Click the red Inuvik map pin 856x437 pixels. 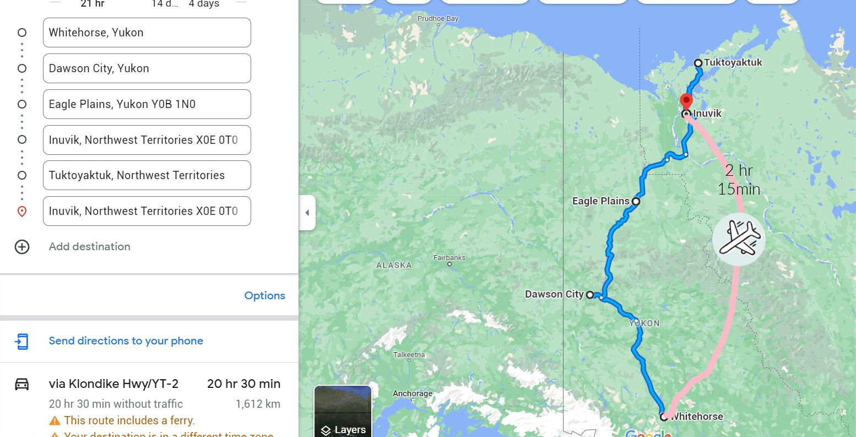point(686,102)
